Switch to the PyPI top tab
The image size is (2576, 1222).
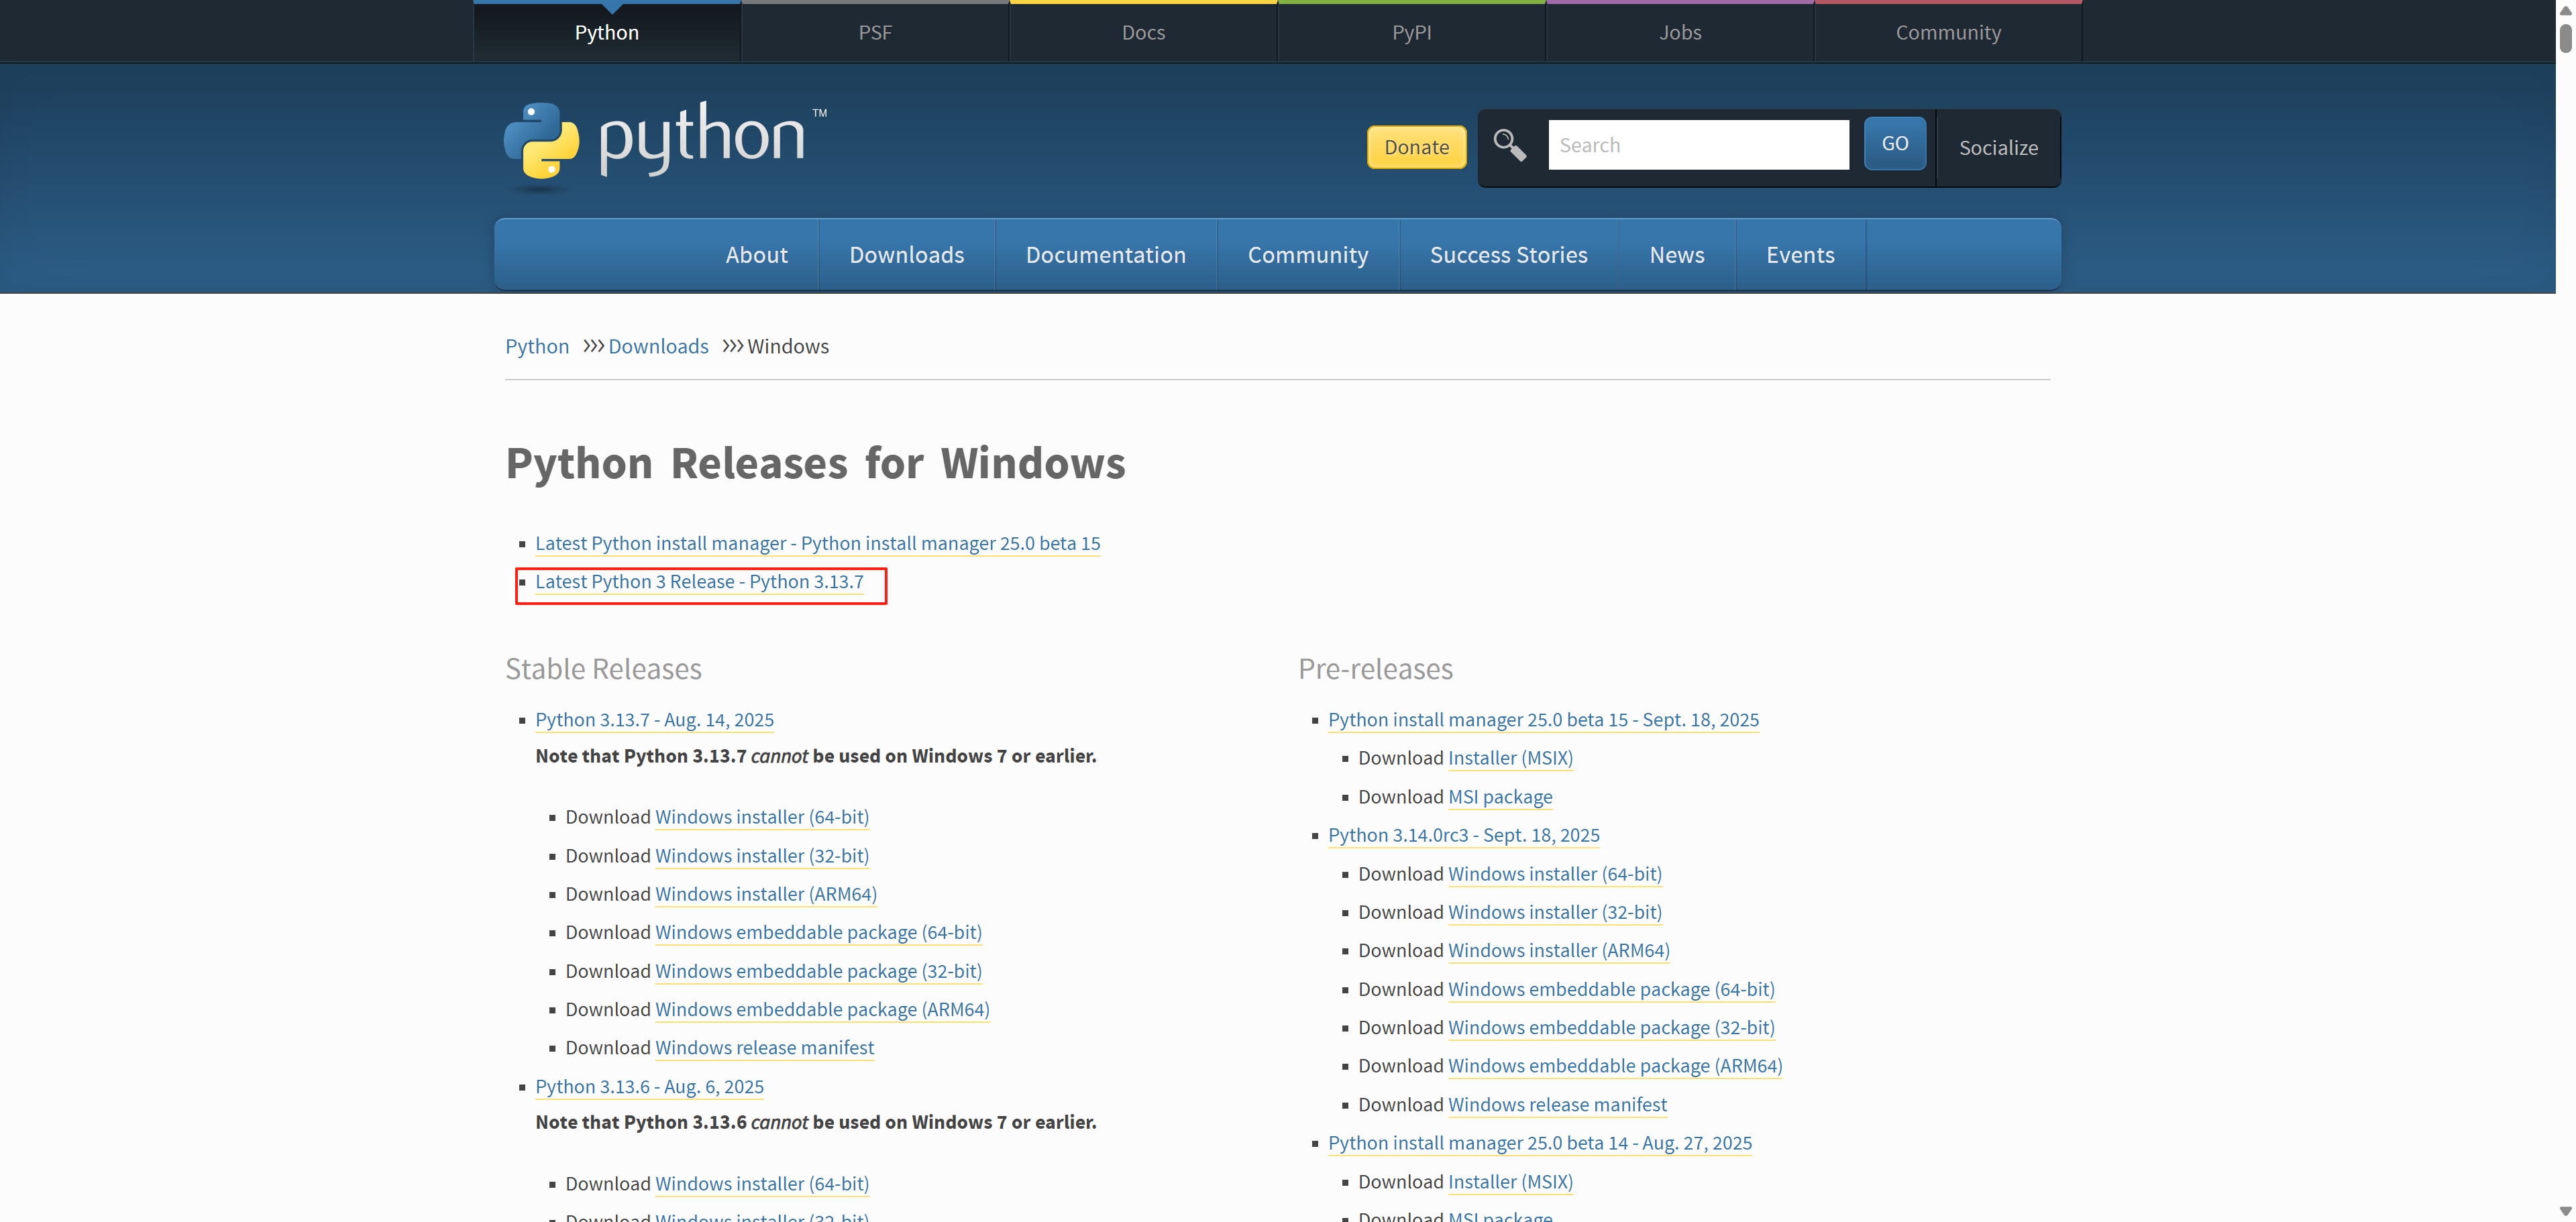coord(1411,32)
